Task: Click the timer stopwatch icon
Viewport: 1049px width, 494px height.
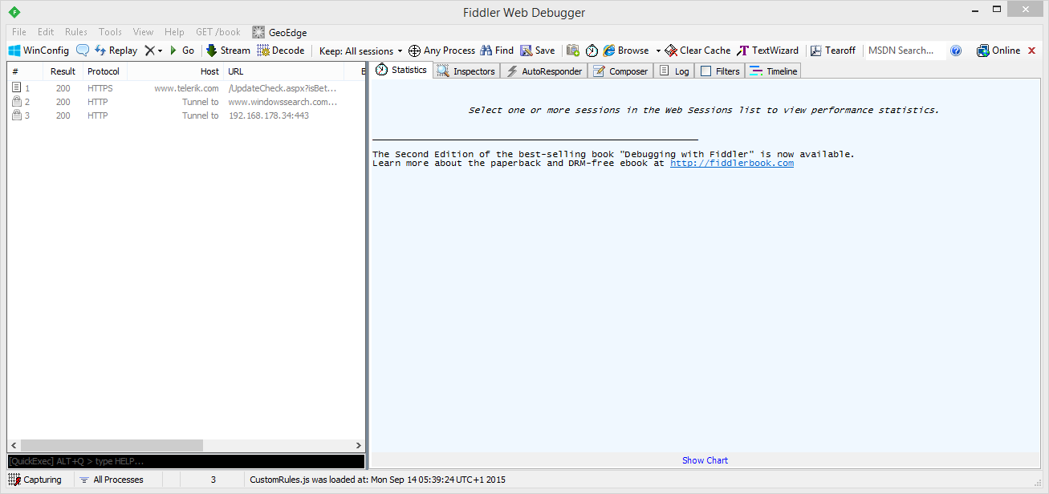Action: coord(592,51)
